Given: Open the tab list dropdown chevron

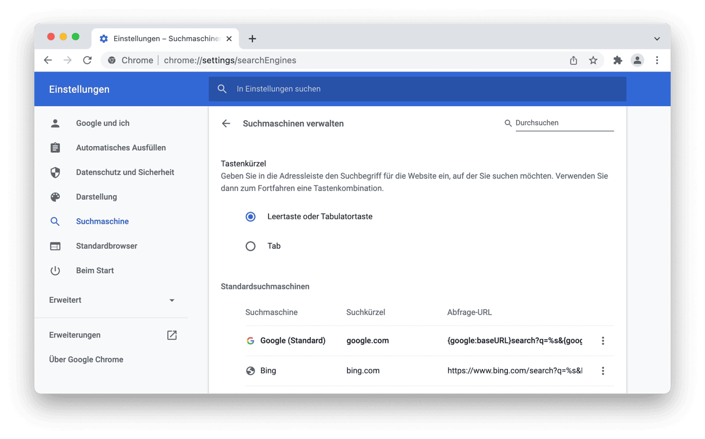Looking at the screenshot, I should tap(657, 39).
